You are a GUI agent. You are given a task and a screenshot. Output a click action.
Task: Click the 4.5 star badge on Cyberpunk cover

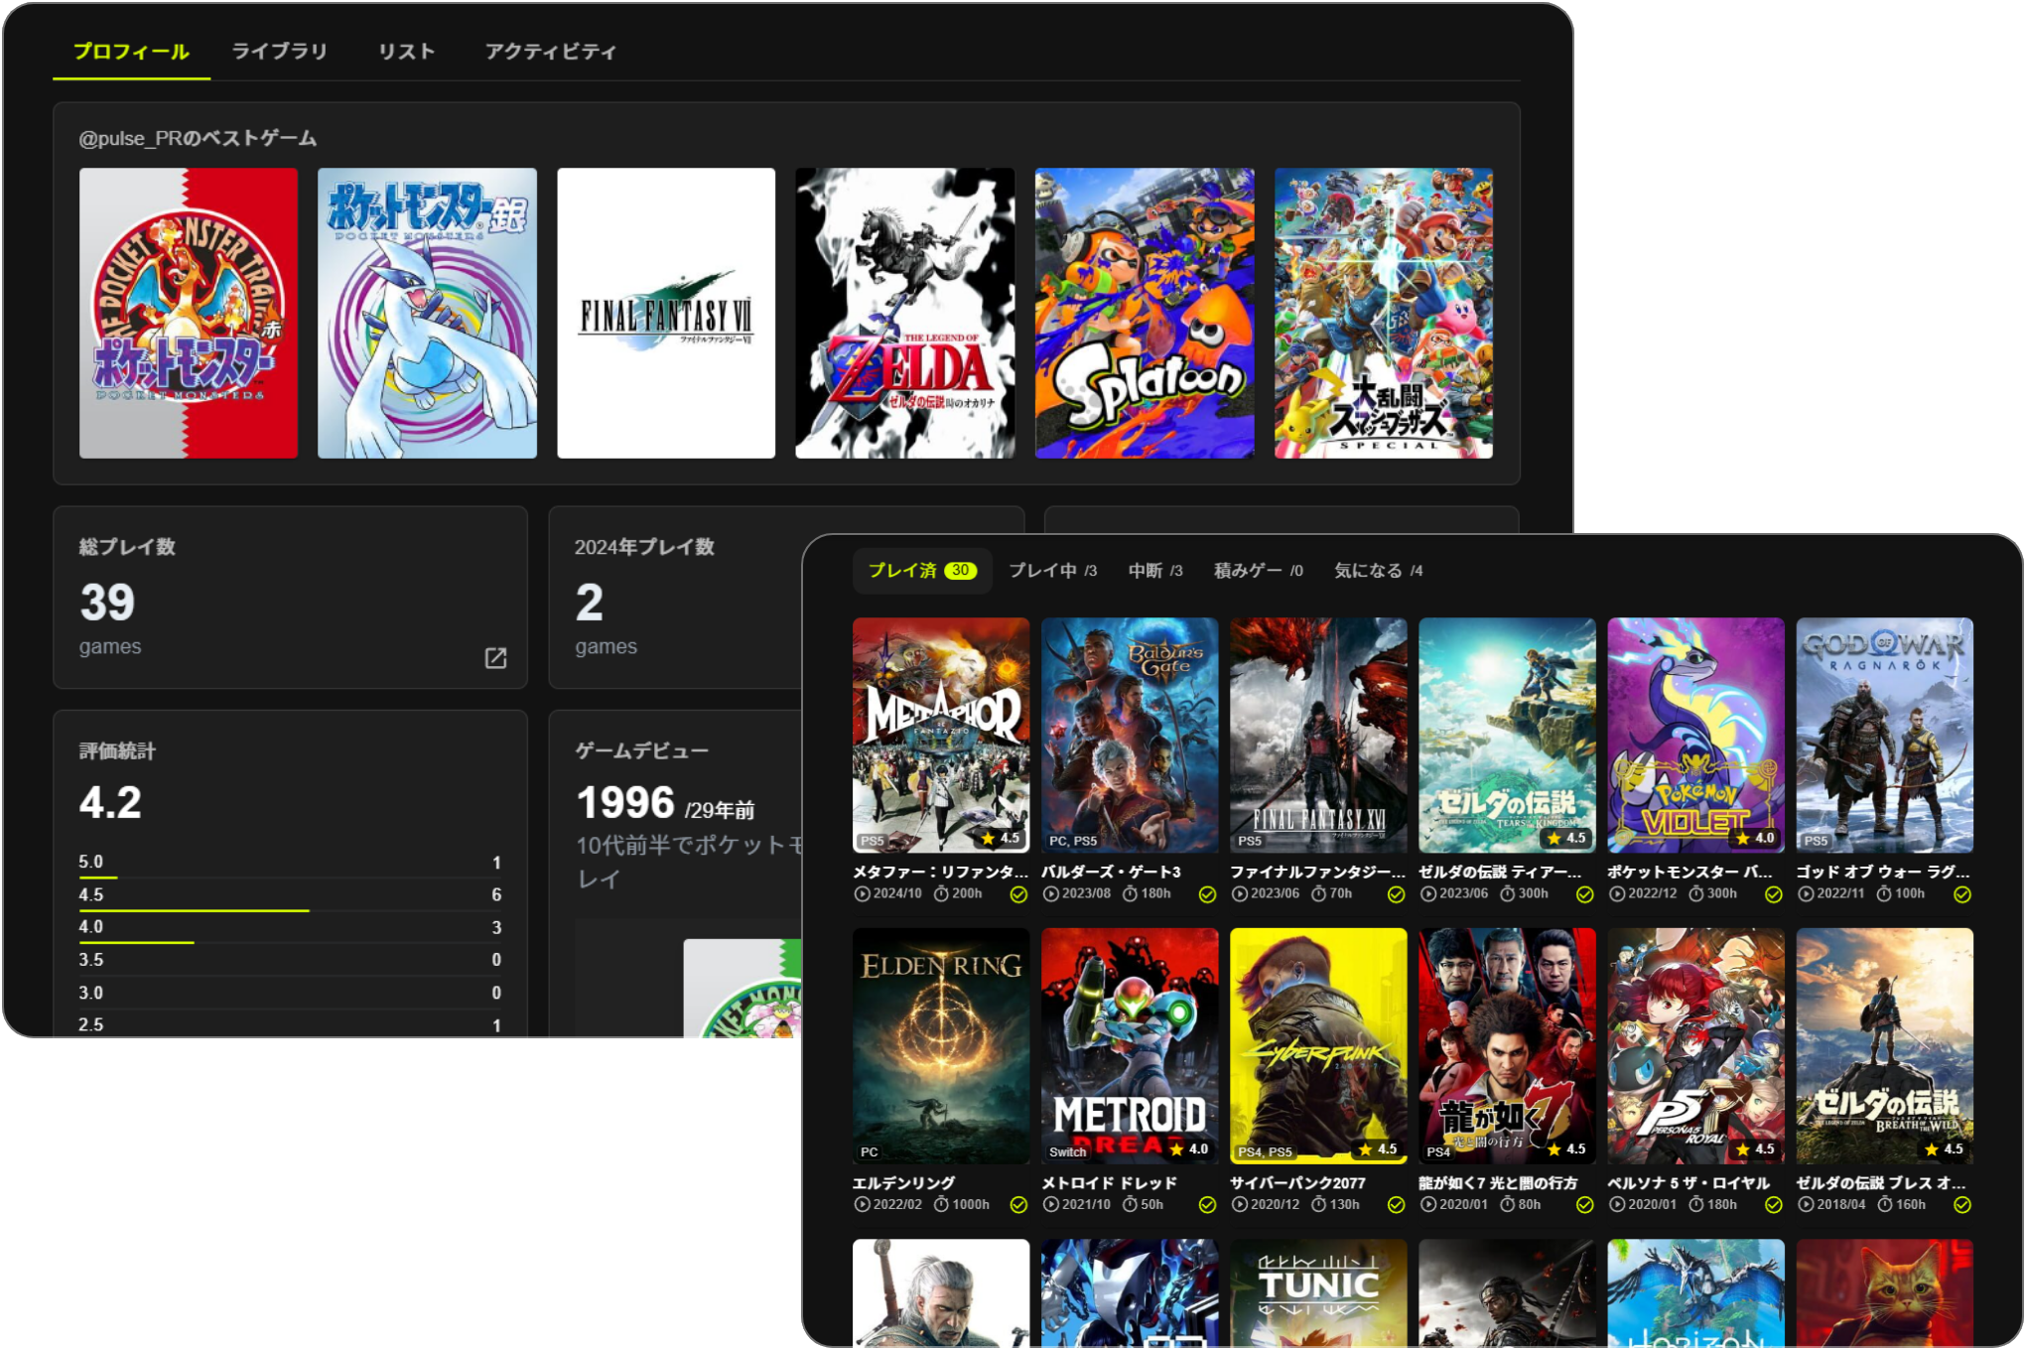point(1378,1148)
